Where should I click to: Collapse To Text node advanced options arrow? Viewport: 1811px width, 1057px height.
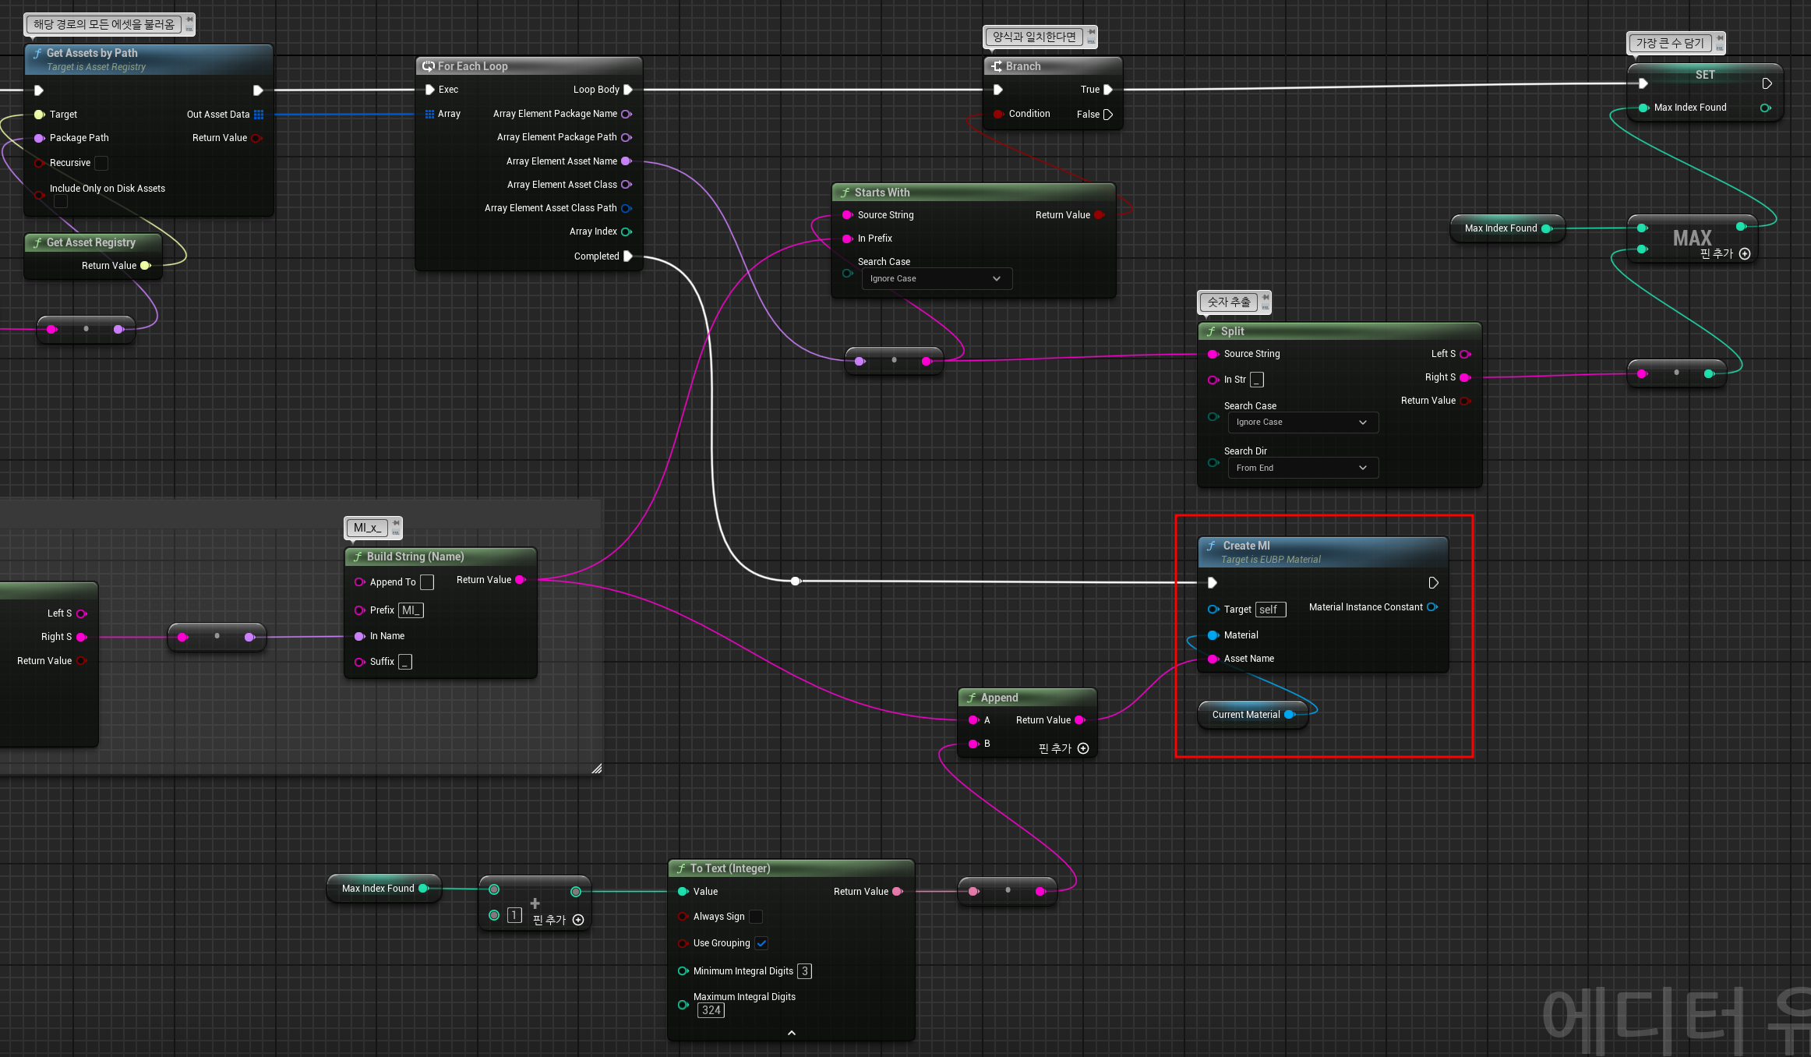(x=792, y=1033)
